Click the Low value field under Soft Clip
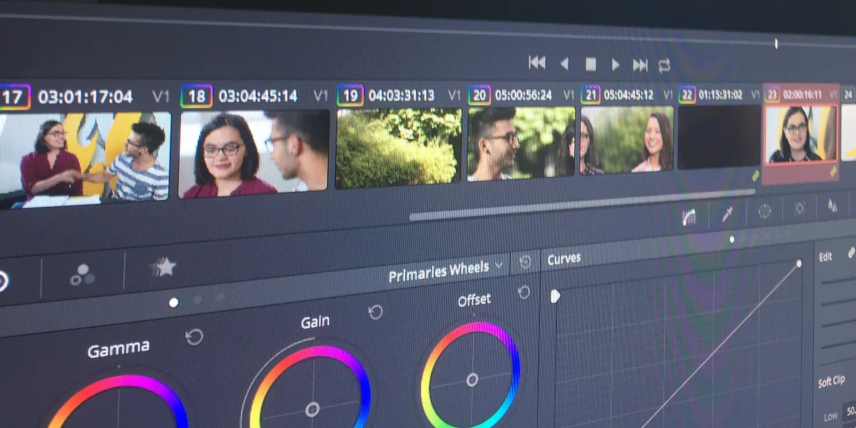856x428 pixels. [850, 412]
